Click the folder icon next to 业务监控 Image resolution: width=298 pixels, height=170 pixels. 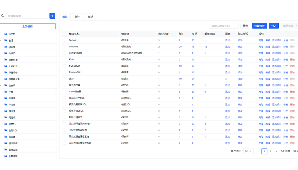(x=6, y=156)
